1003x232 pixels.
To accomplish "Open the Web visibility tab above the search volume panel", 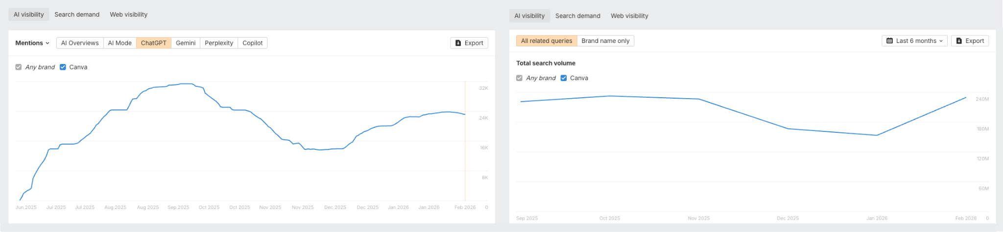I will point(629,16).
